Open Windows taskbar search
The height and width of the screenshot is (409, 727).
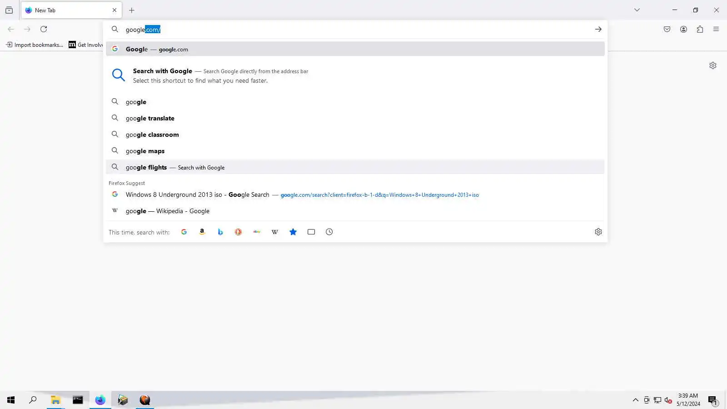[x=33, y=400]
